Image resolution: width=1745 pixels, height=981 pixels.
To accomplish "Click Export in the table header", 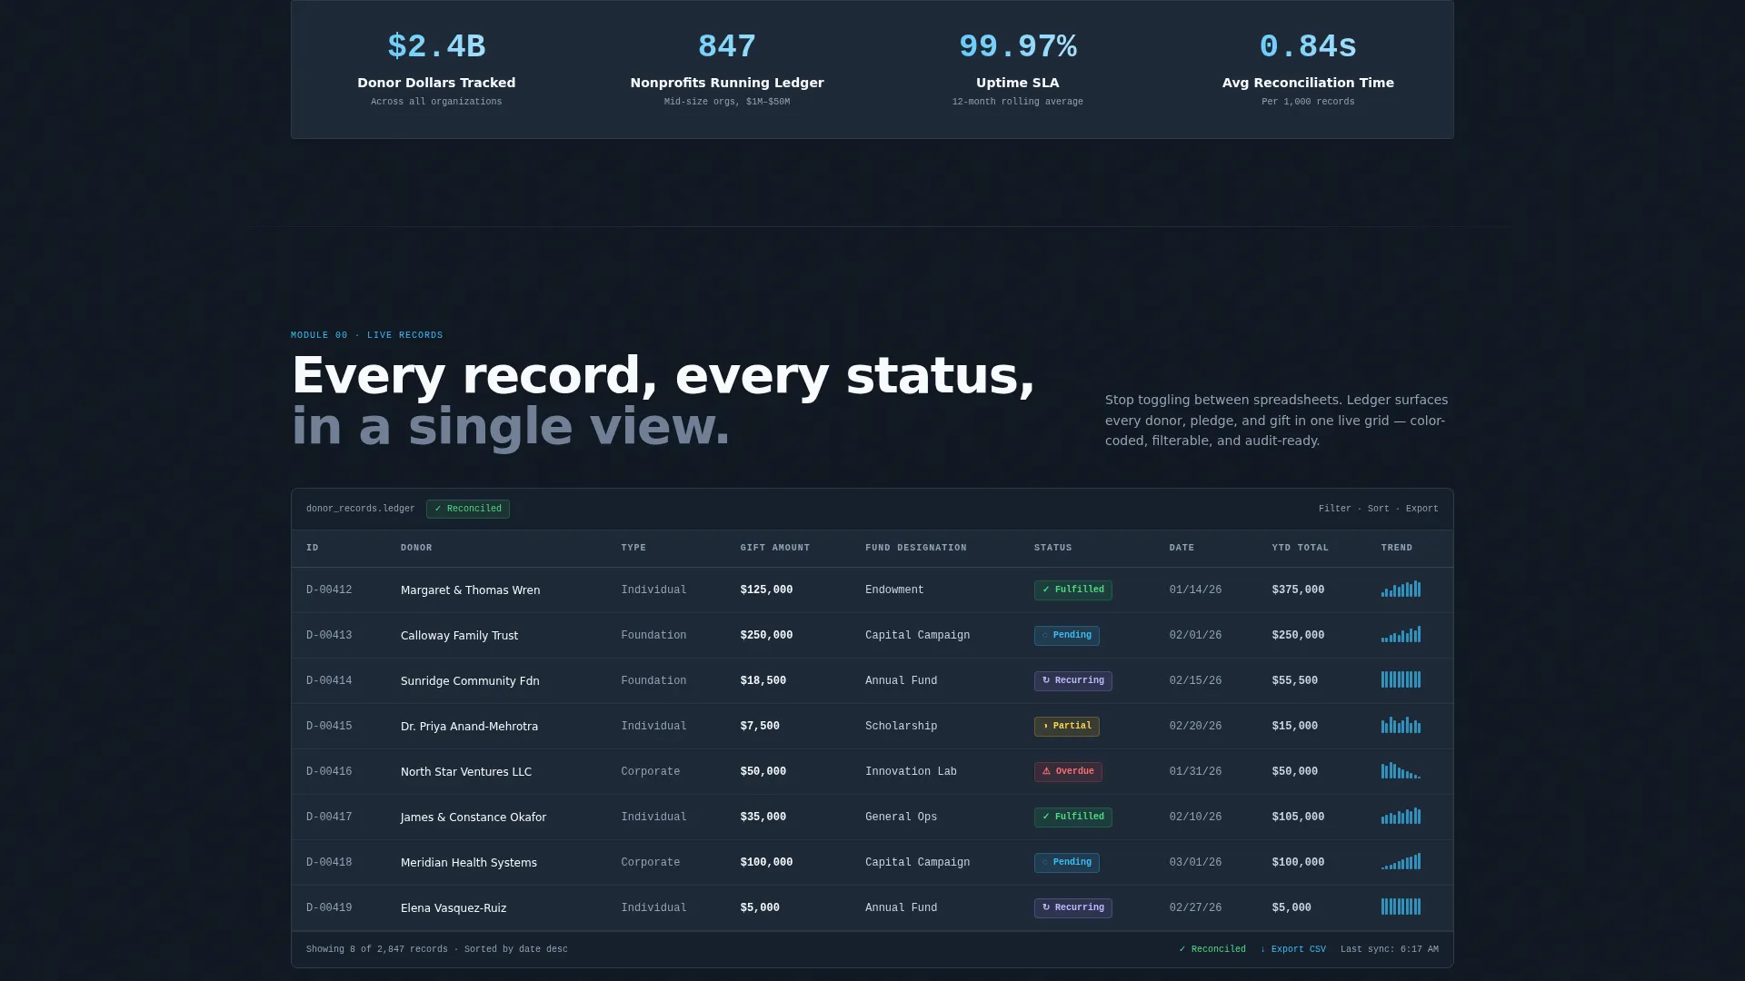I will click(x=1421, y=509).
